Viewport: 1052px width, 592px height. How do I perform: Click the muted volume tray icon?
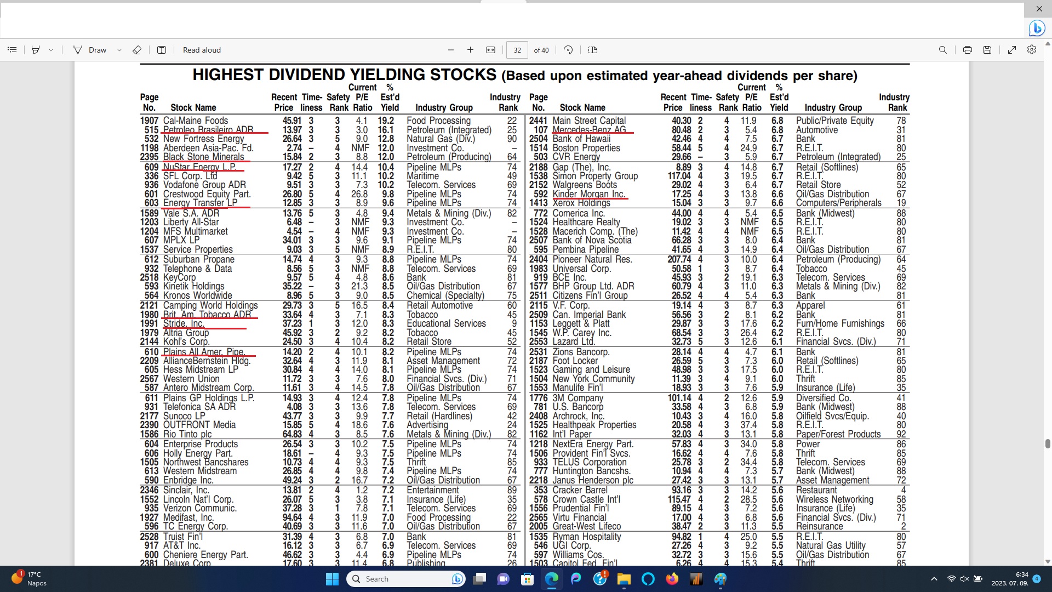click(x=965, y=579)
